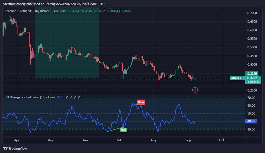Click the 70.00 level on the RSI scale
This screenshot has height=153, width=265.
pyautogui.click(x=251, y=98)
